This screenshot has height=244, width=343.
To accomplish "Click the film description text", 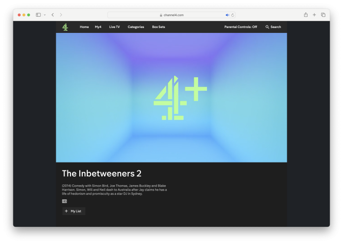I will click(x=114, y=190).
